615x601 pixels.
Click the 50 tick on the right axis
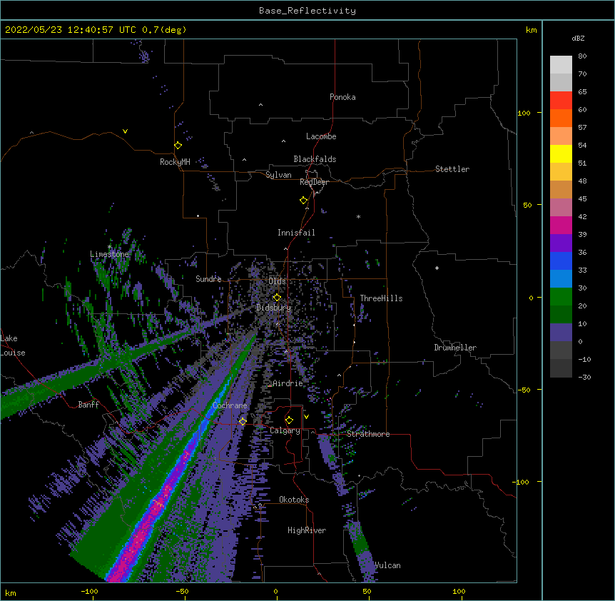pyautogui.click(x=527, y=205)
